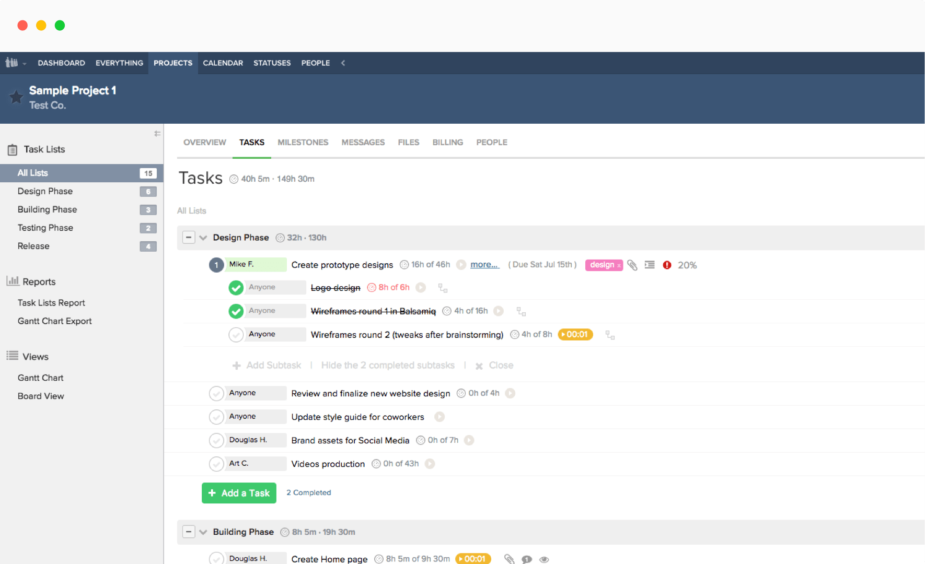Screen dimensions: 925x564
Task: Switch to Milestones tab
Action: coord(303,142)
